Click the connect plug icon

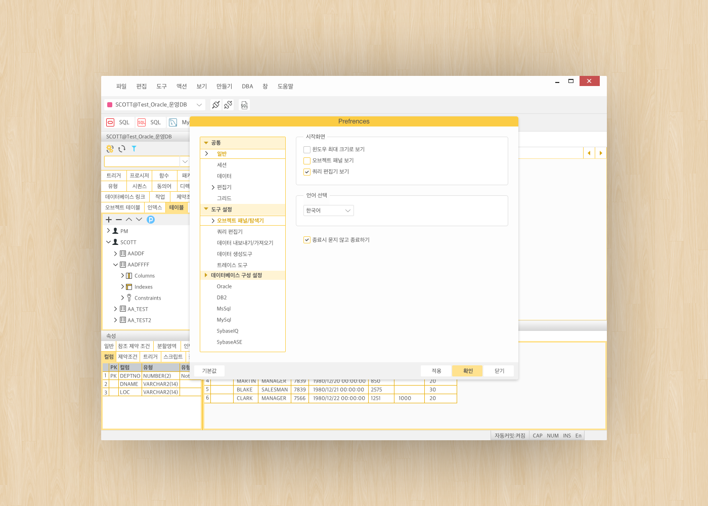click(216, 105)
